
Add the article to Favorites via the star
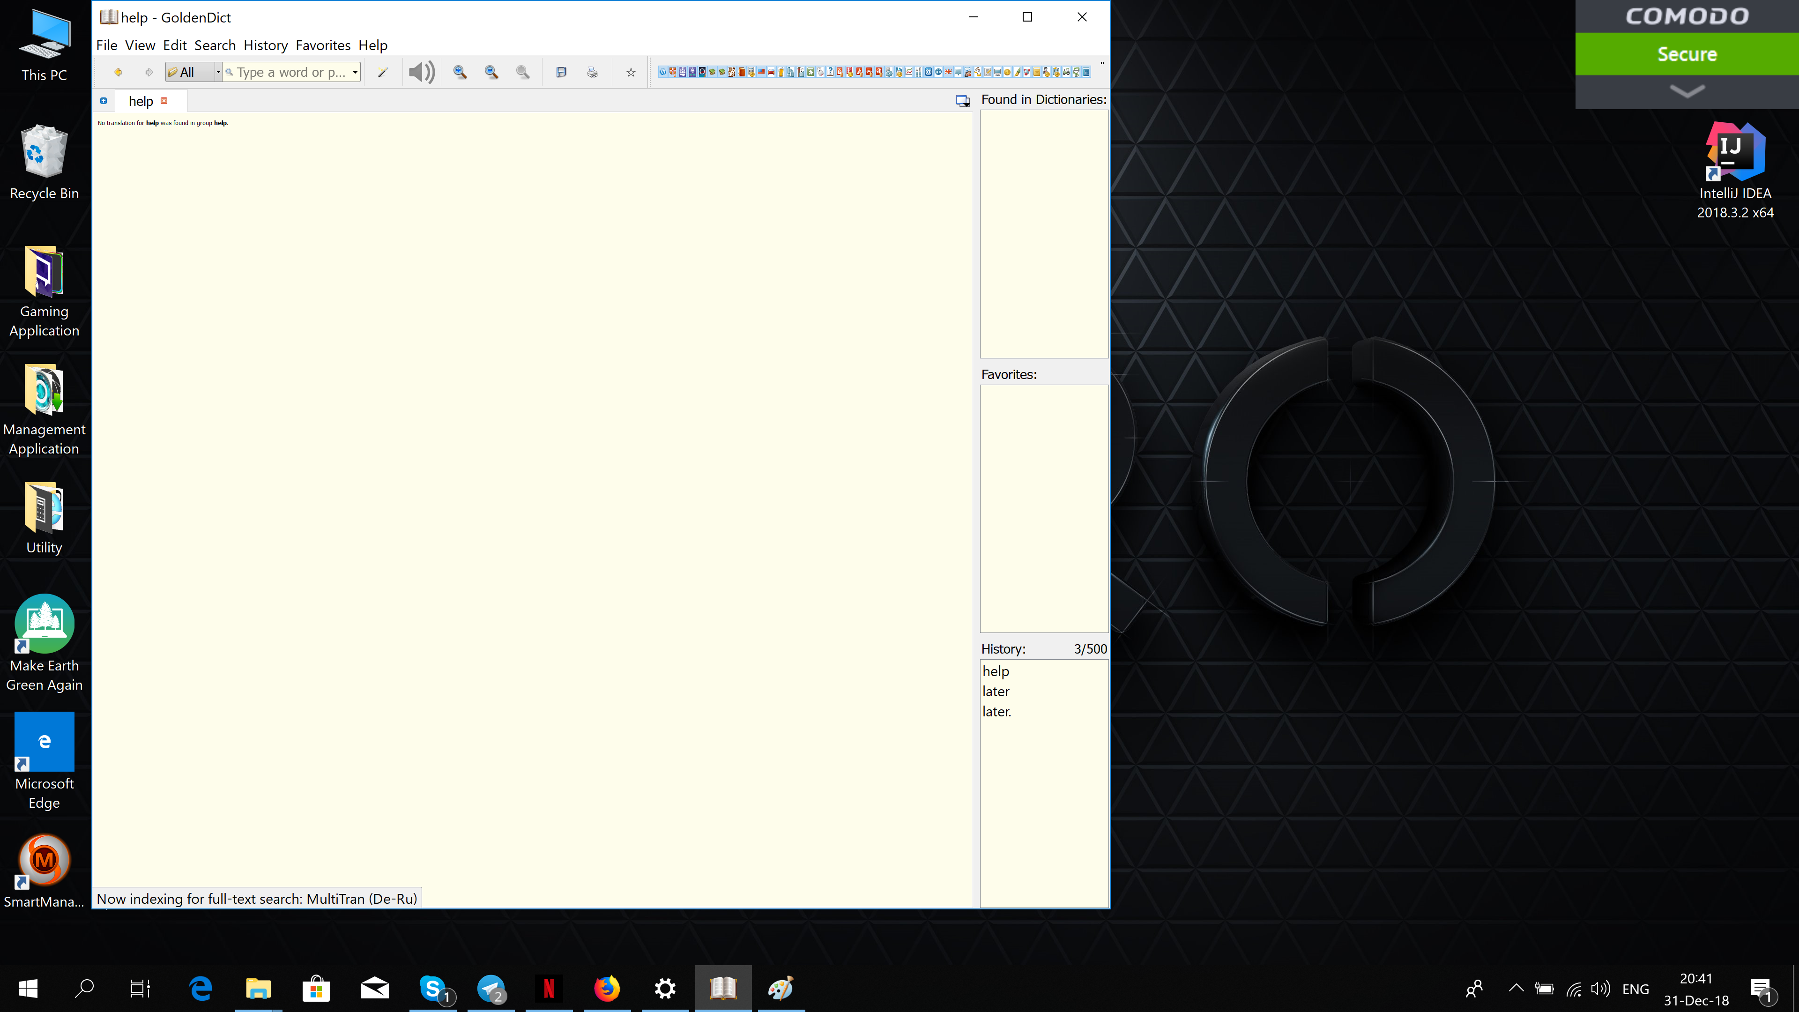630,72
